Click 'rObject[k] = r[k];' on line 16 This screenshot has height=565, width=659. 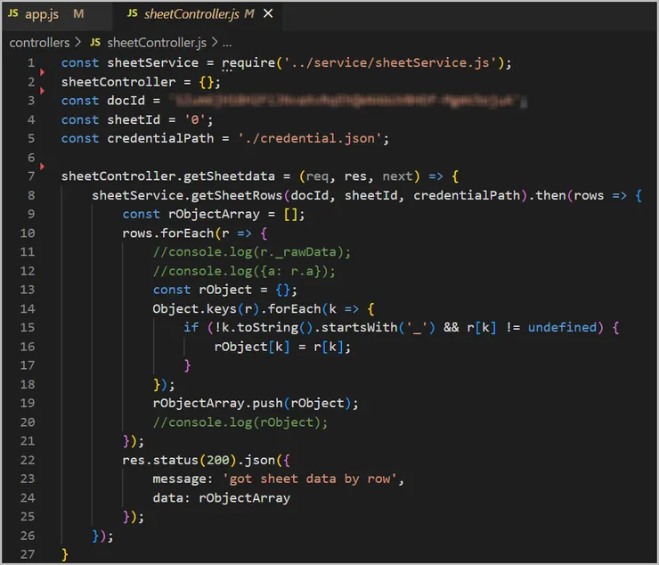(x=282, y=347)
